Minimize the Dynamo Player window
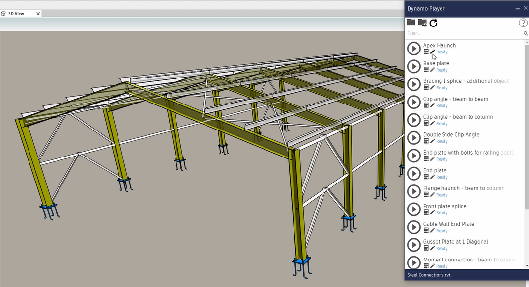 point(517,9)
